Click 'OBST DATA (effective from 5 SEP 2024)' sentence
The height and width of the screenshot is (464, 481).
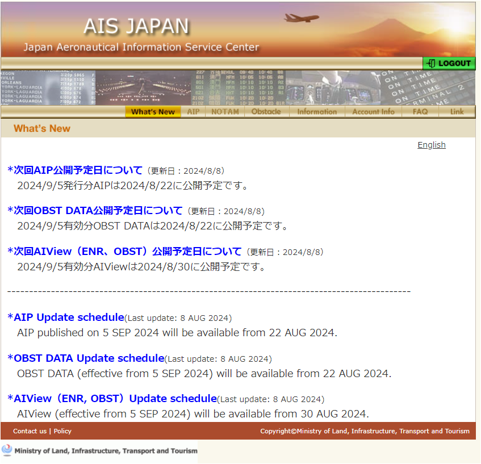pos(204,374)
